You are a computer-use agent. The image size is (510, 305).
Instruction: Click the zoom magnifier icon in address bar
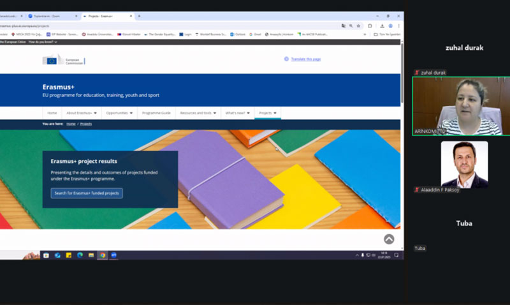pos(351,26)
